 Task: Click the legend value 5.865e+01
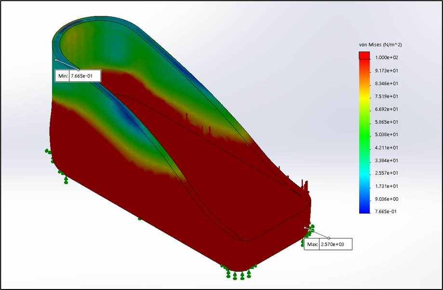(x=387, y=122)
